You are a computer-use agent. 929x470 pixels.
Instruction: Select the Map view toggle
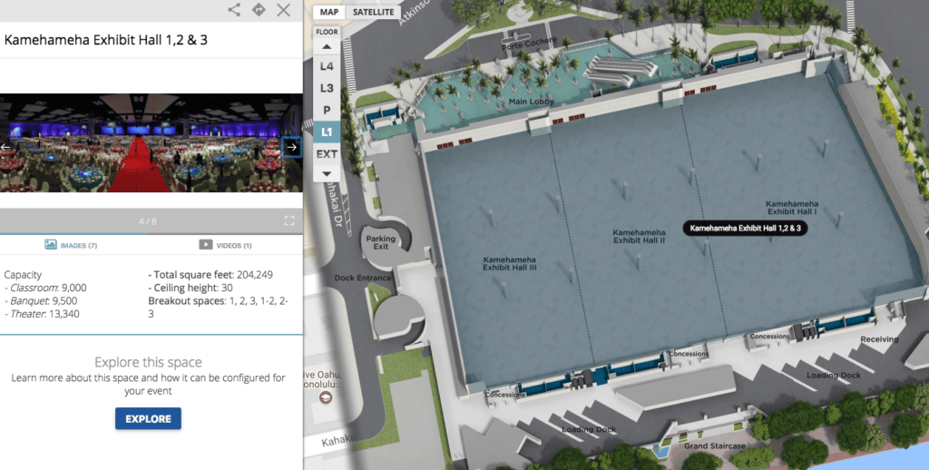(328, 12)
